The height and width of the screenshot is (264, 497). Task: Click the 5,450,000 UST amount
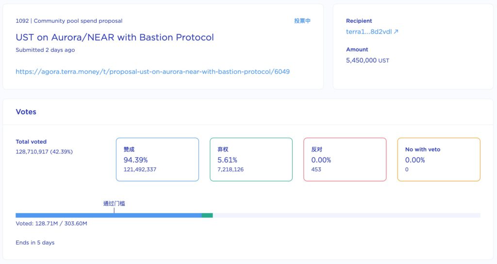[x=367, y=61]
